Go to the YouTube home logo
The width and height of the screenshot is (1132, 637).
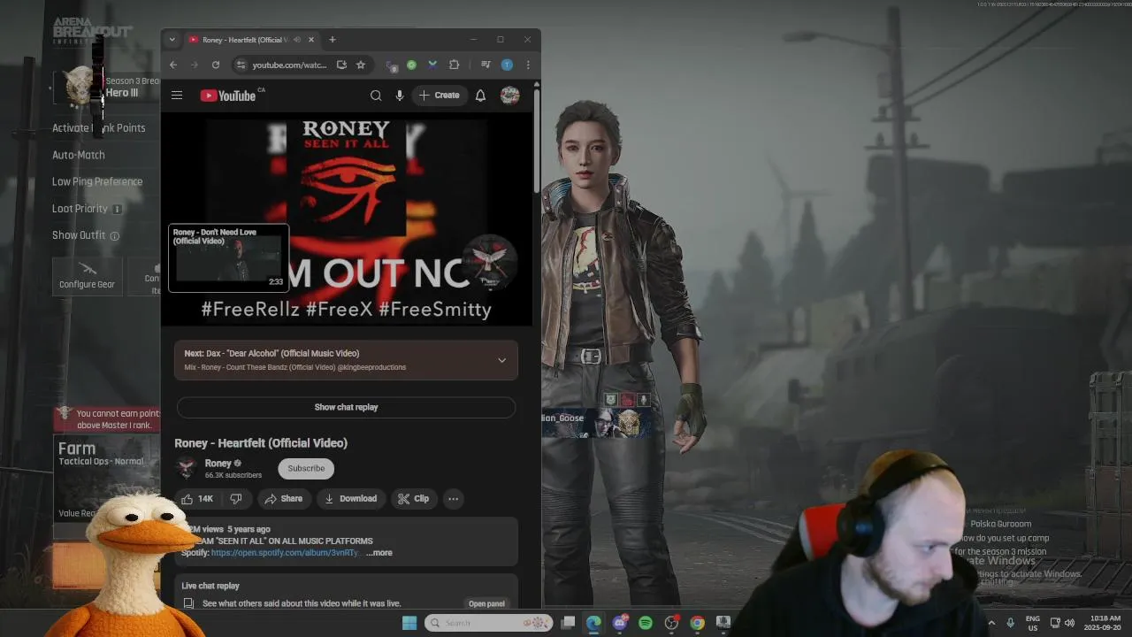[228, 96]
